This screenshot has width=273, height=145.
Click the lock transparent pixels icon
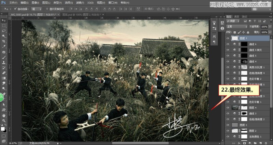235,32
